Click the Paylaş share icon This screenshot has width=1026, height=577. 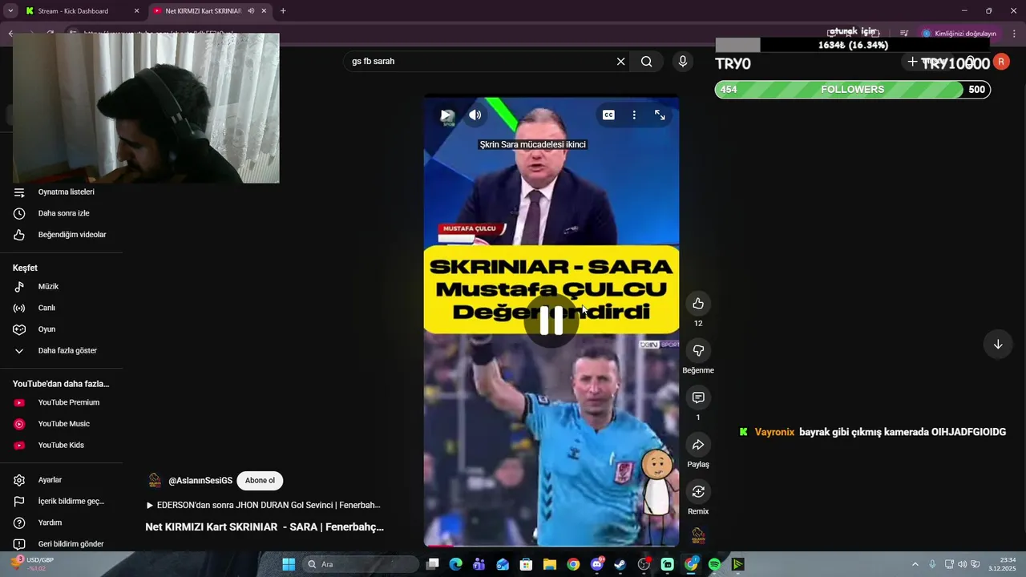(698, 445)
